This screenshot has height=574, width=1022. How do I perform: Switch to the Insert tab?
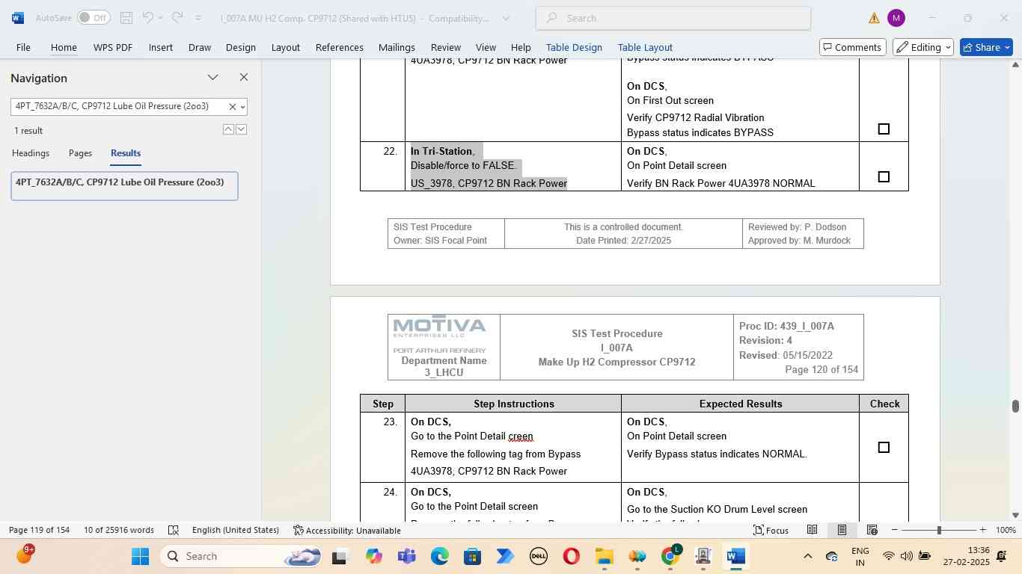pyautogui.click(x=161, y=47)
